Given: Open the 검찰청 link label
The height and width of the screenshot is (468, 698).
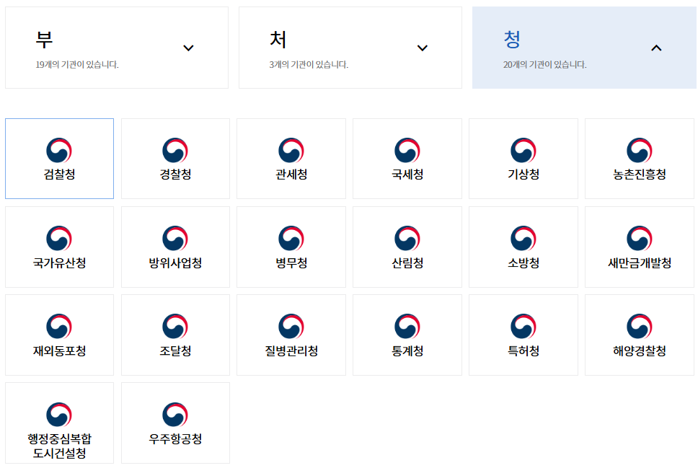Looking at the screenshot, I should tap(59, 174).
